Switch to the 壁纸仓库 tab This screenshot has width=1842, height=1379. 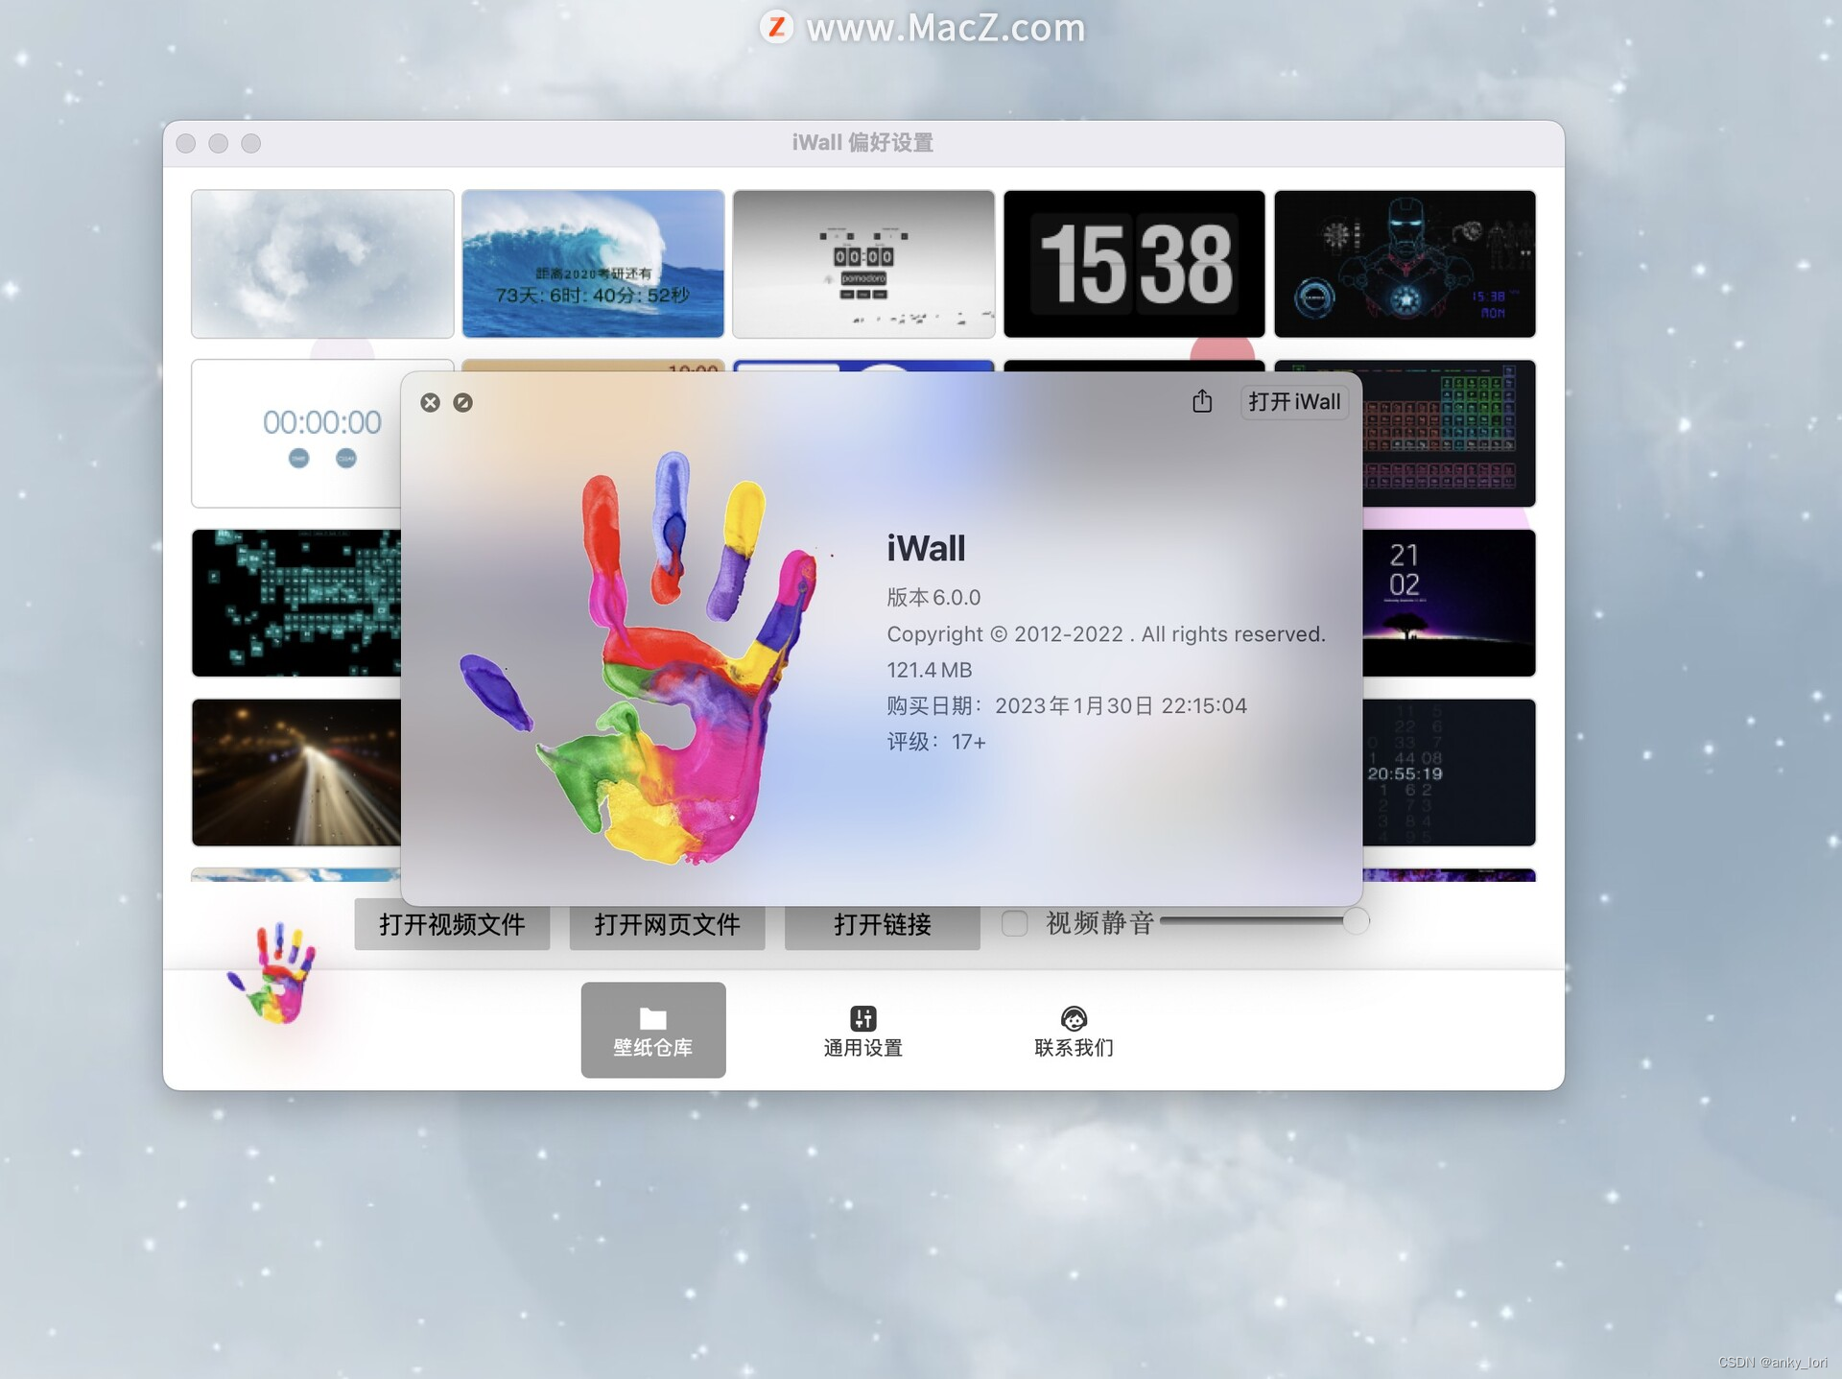[653, 1030]
